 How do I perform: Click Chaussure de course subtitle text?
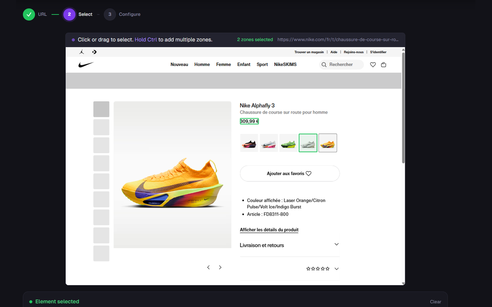(x=284, y=112)
